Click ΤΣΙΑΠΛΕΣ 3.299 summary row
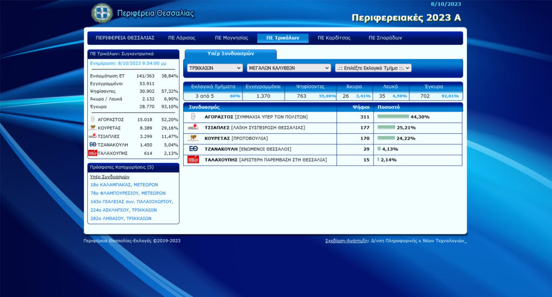 (x=134, y=136)
